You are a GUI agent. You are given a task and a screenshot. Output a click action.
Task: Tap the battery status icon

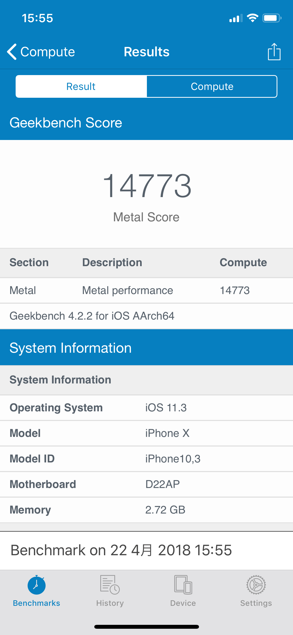(x=272, y=18)
